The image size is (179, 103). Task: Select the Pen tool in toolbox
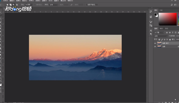pos(1,58)
